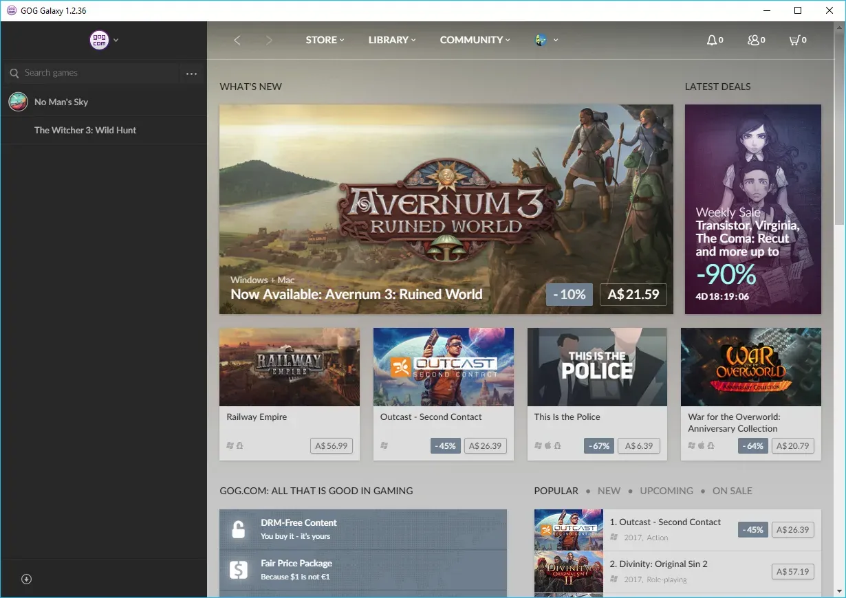
Task: Expand the user profile dropdown arrow
Action: [556, 40]
